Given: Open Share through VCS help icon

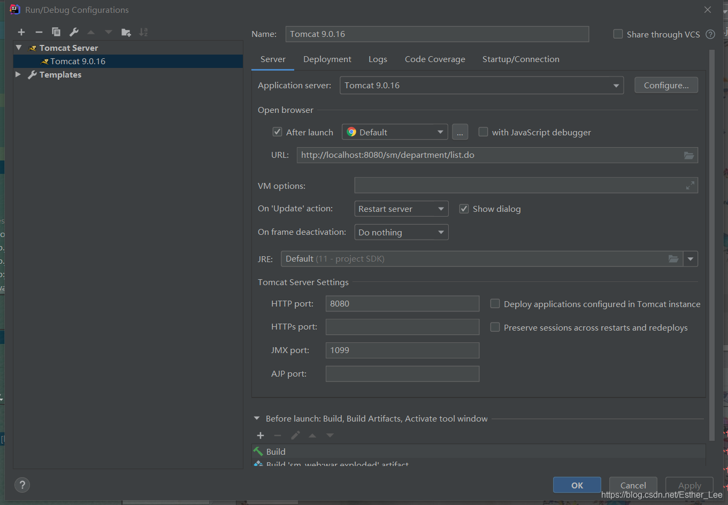Looking at the screenshot, I should [x=710, y=34].
